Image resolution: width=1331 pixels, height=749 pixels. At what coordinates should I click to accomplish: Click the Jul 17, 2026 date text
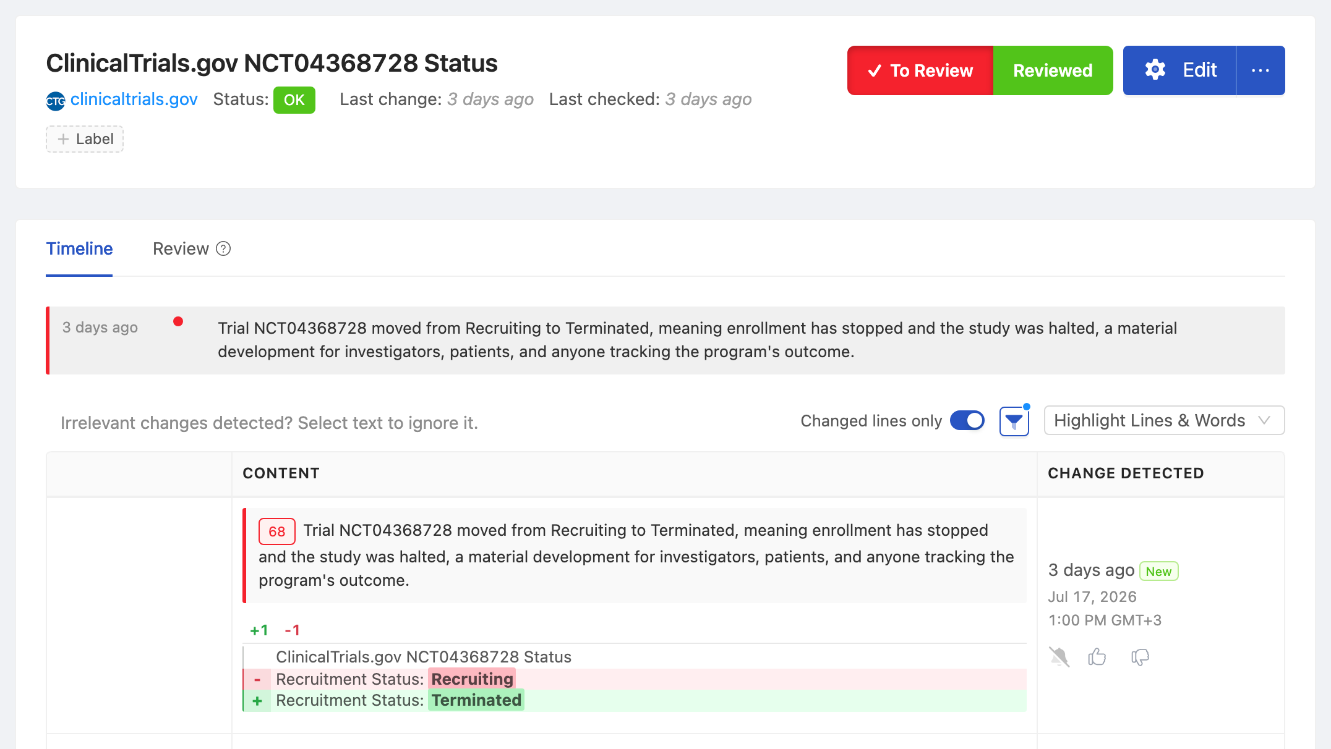tap(1092, 596)
